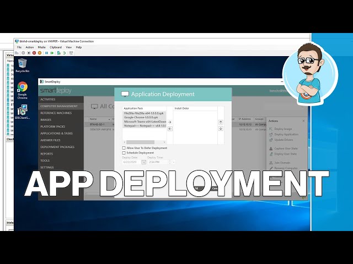Open the File menu
Viewport: 353px width, 264px height.
[x=19, y=47]
